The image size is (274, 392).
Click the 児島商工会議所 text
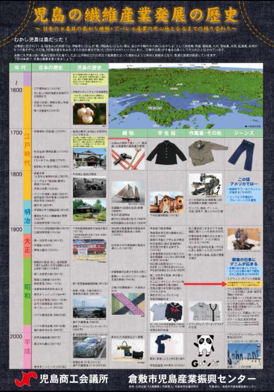pos(74,379)
